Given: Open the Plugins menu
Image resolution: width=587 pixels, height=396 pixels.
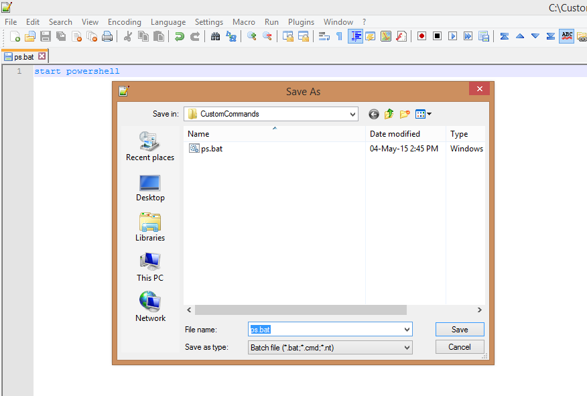Looking at the screenshot, I should point(301,22).
